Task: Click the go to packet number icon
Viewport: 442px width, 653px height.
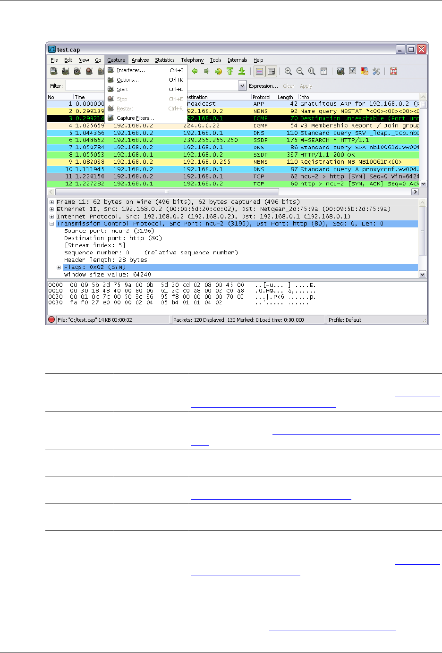Action: pyautogui.click(x=218, y=71)
